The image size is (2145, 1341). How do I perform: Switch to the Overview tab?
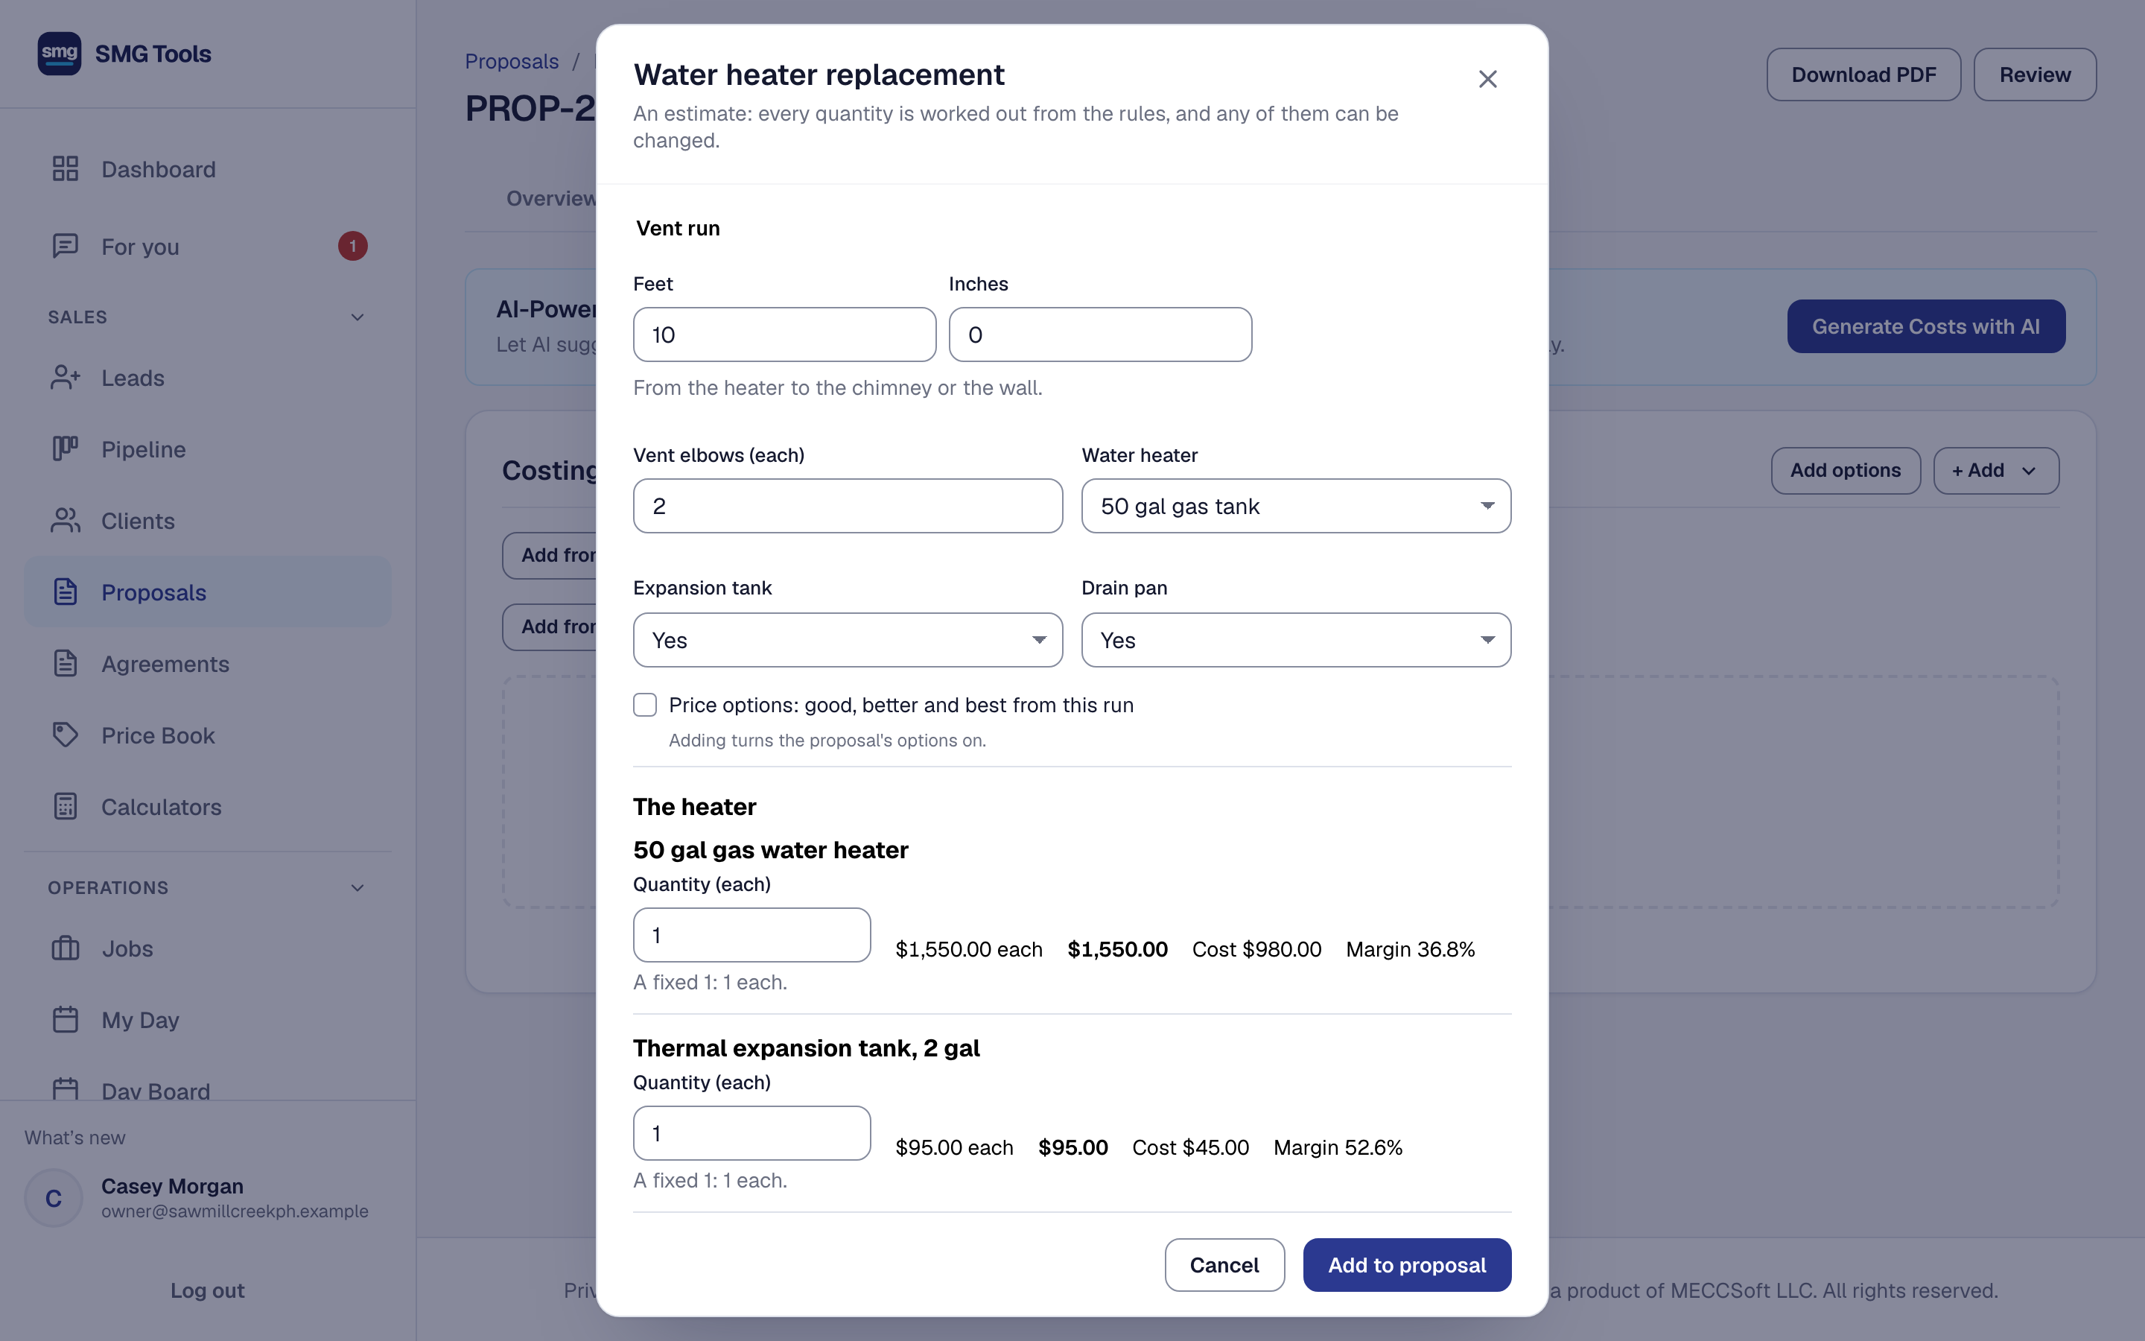(550, 199)
